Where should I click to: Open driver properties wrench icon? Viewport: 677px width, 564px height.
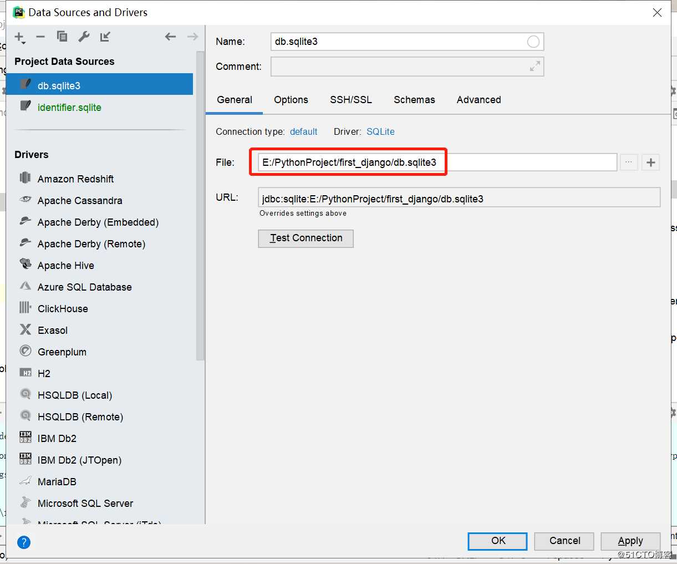[x=84, y=37]
